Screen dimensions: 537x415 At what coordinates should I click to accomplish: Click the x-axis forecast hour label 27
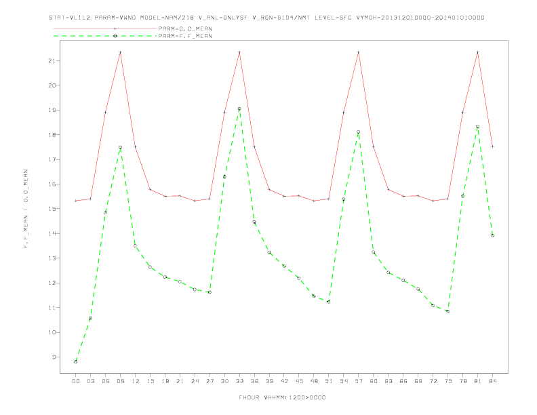[x=210, y=381]
